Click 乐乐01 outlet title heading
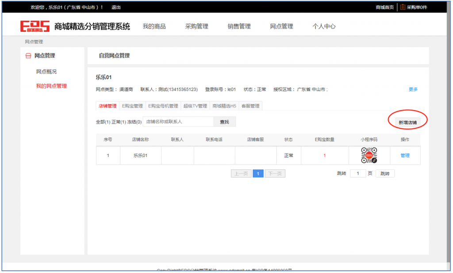Image resolution: width=453 pixels, height=273 pixels. pos(104,77)
